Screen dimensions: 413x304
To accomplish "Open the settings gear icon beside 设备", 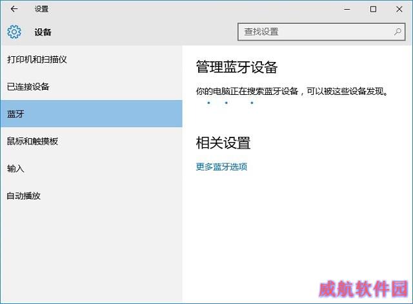I will [14, 32].
